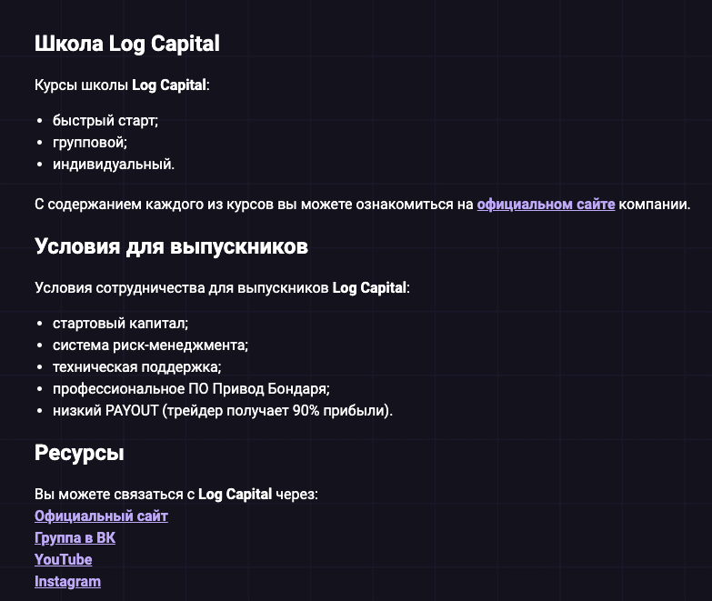Click the "профессиональное ПО Привод Бондаря" item
This screenshot has width=712, height=601.
click(x=191, y=389)
